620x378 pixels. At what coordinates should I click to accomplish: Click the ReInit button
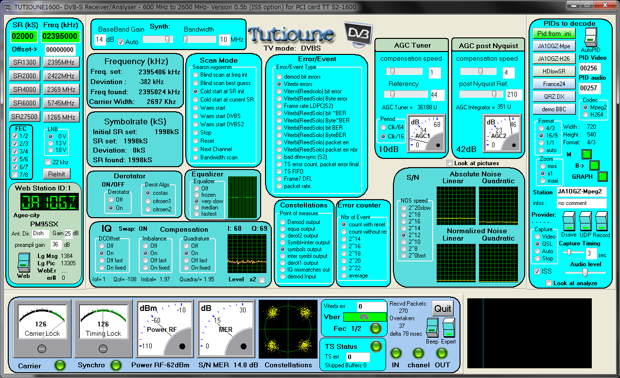pos(56,174)
